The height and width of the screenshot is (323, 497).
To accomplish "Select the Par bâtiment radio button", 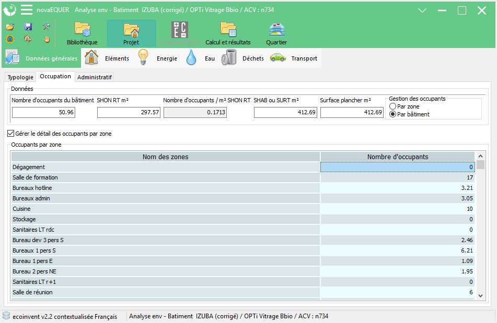I will (392, 114).
